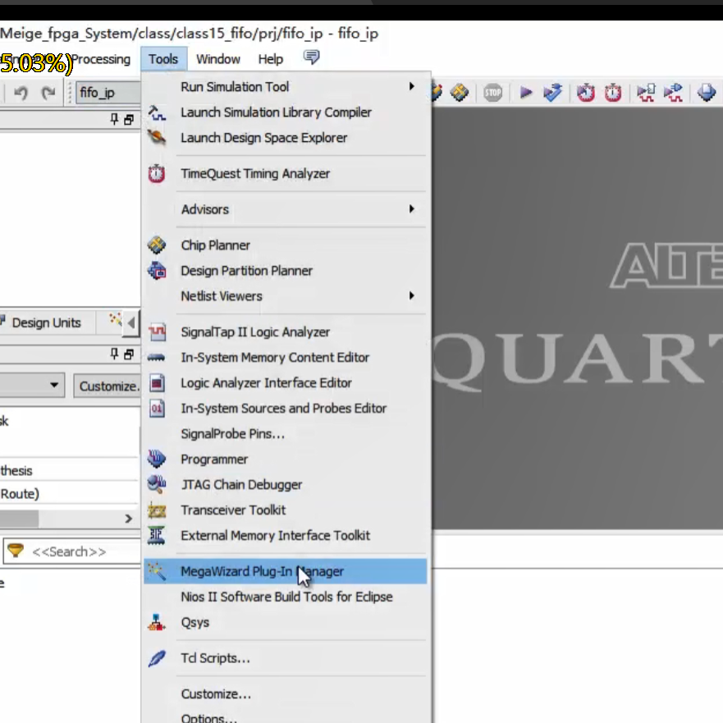
Task: Launch Simulation Library Compiler from Tools menu
Action: tap(285, 112)
